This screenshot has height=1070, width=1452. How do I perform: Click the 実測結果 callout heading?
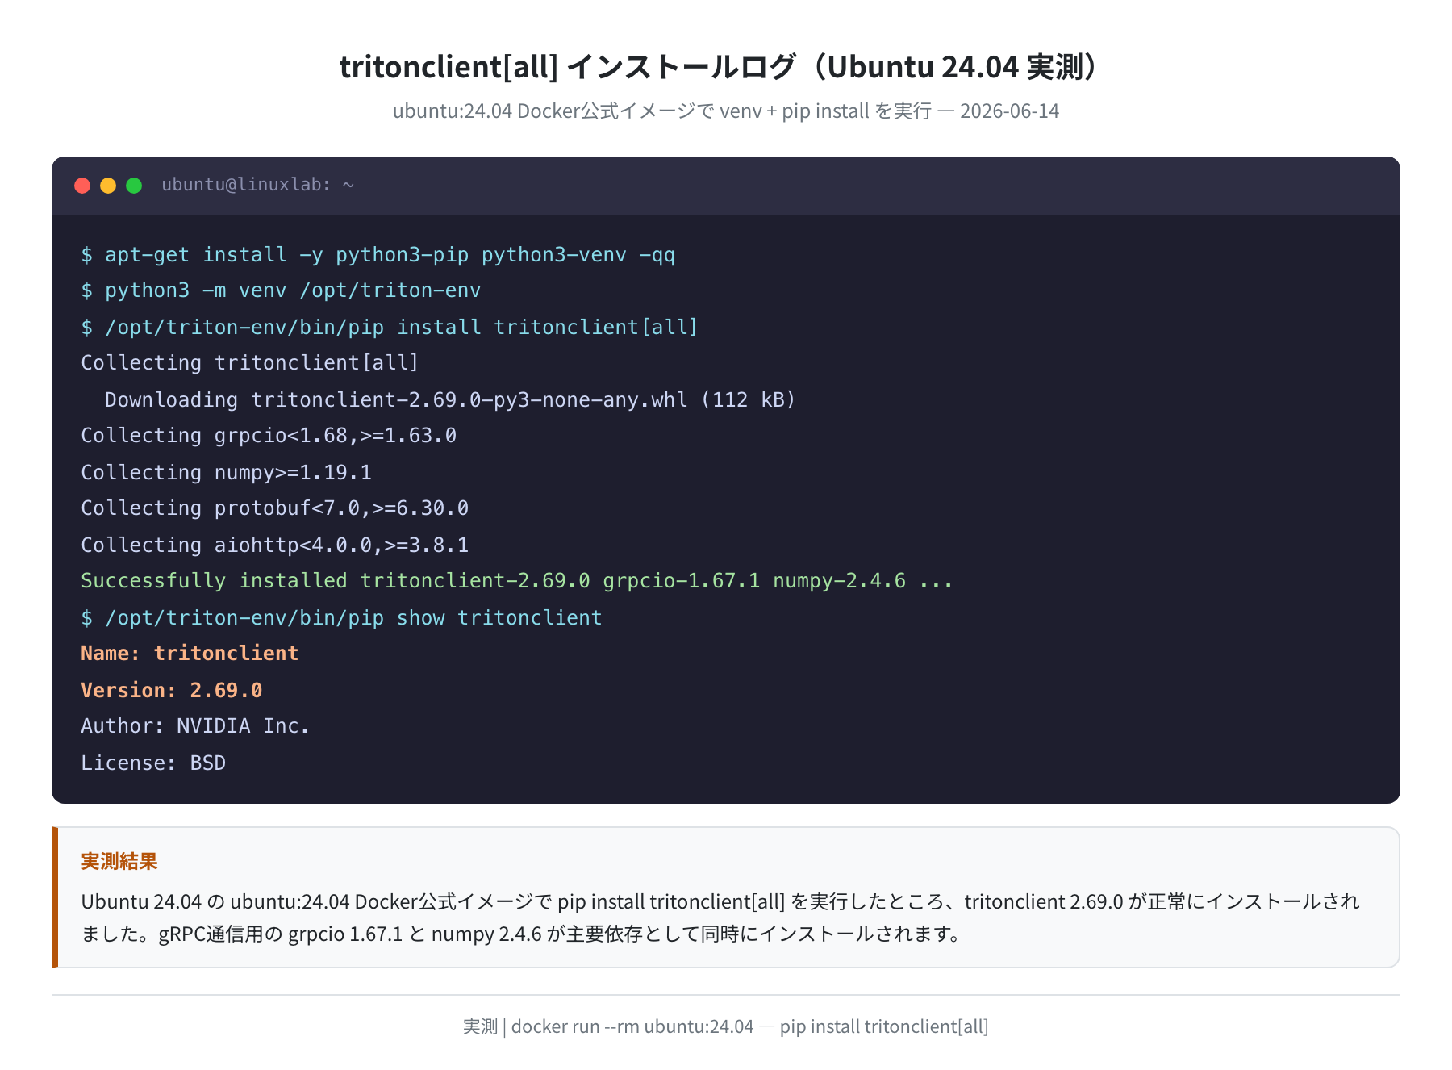click(119, 862)
